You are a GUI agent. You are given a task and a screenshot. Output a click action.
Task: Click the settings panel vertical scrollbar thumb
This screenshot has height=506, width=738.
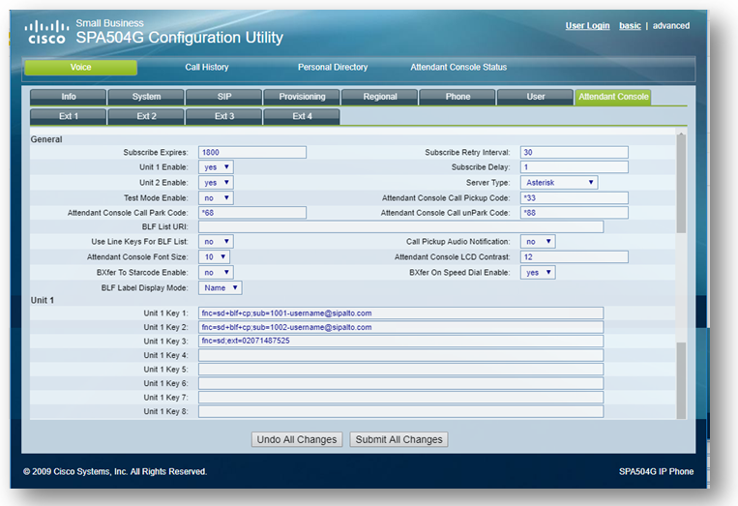[681, 186]
